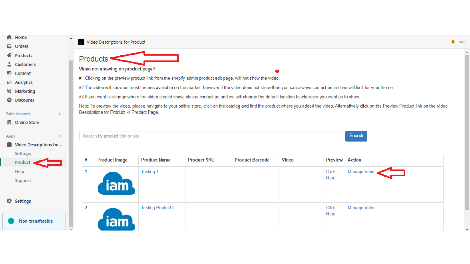Go to Discounts

[24, 100]
